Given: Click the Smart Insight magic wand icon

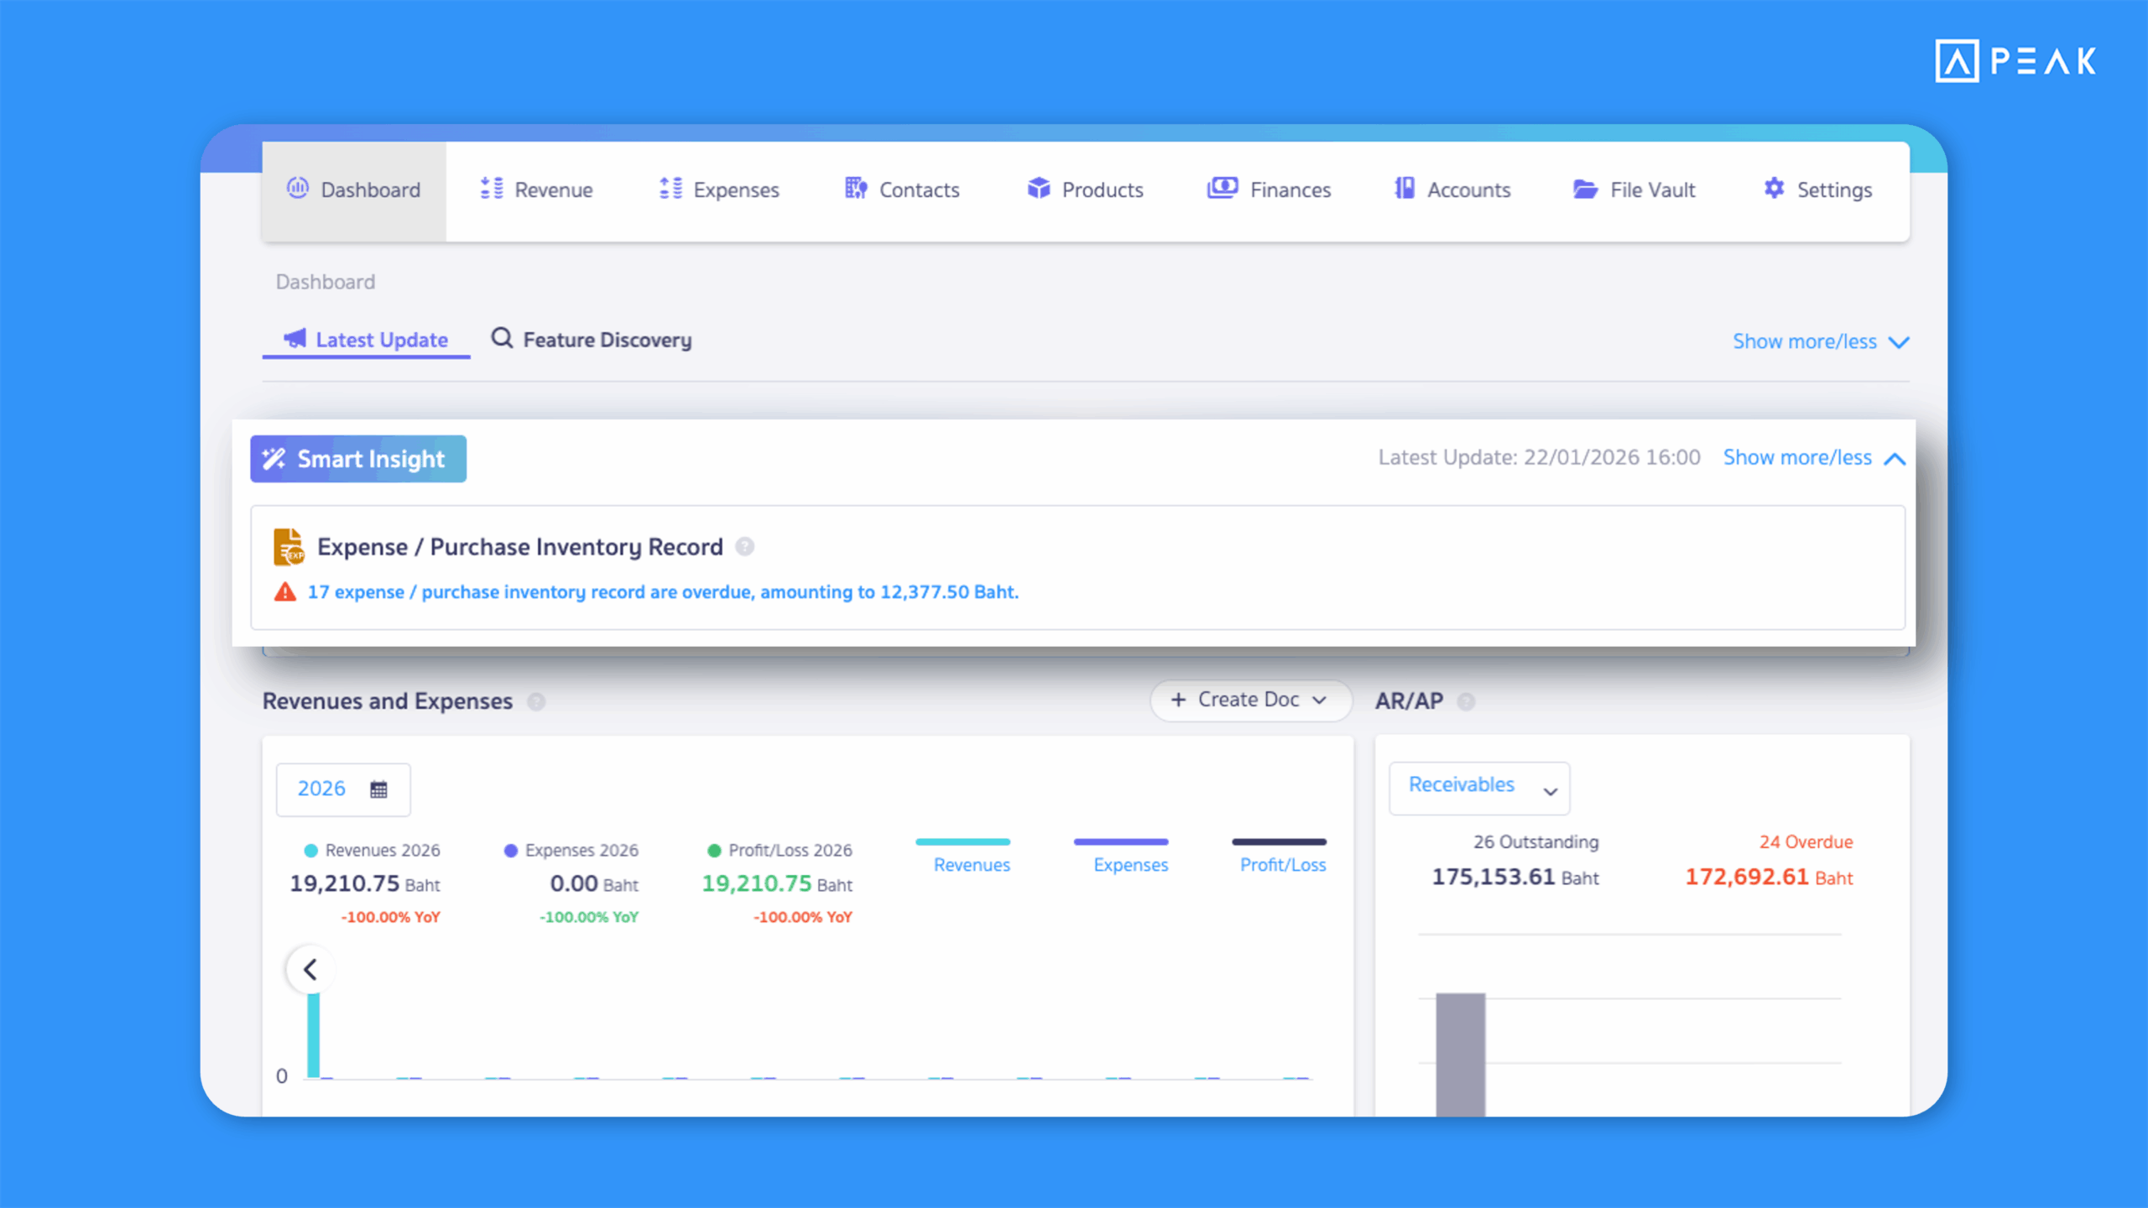Looking at the screenshot, I should [275, 459].
